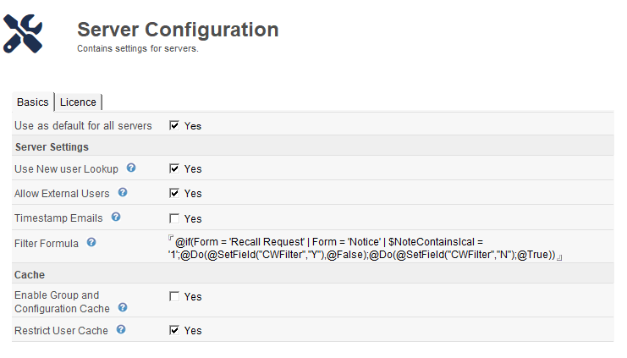This screenshot has width=627, height=358.
Task: Enable Timestamp Emails checkbox
Action: [174, 218]
